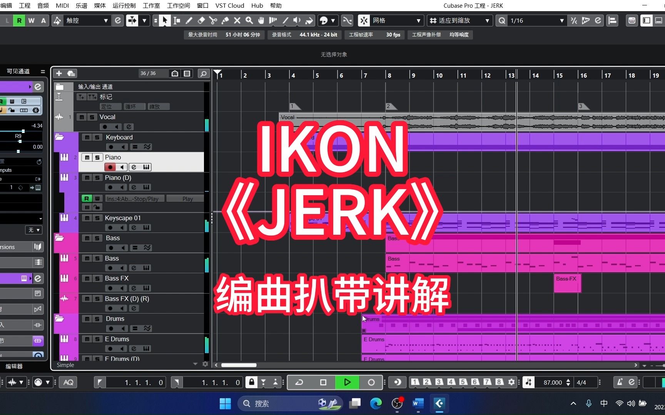The height and width of the screenshot is (415, 665).
Task: Click the horizontal scrollbar thumb in arrangement
Action: pyautogui.click(x=239, y=365)
